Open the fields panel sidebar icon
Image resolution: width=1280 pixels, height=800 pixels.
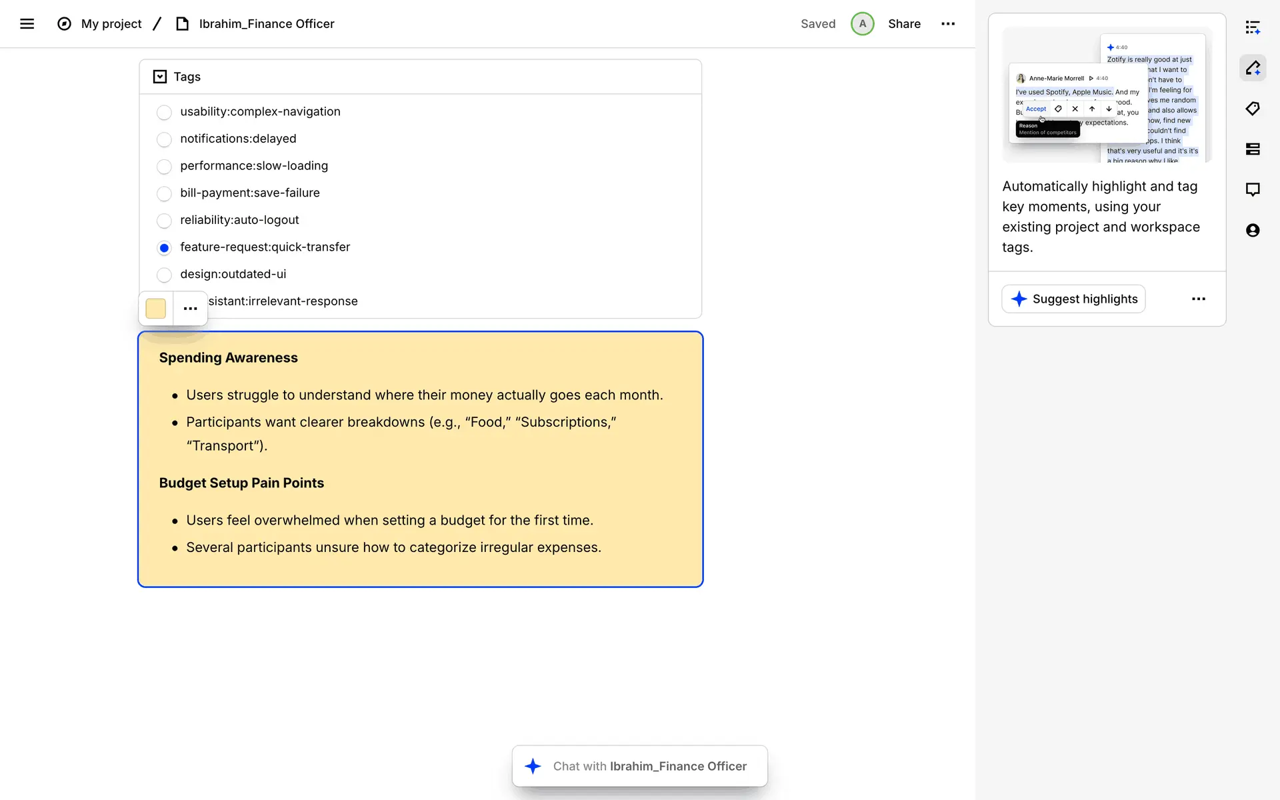[x=1253, y=149]
